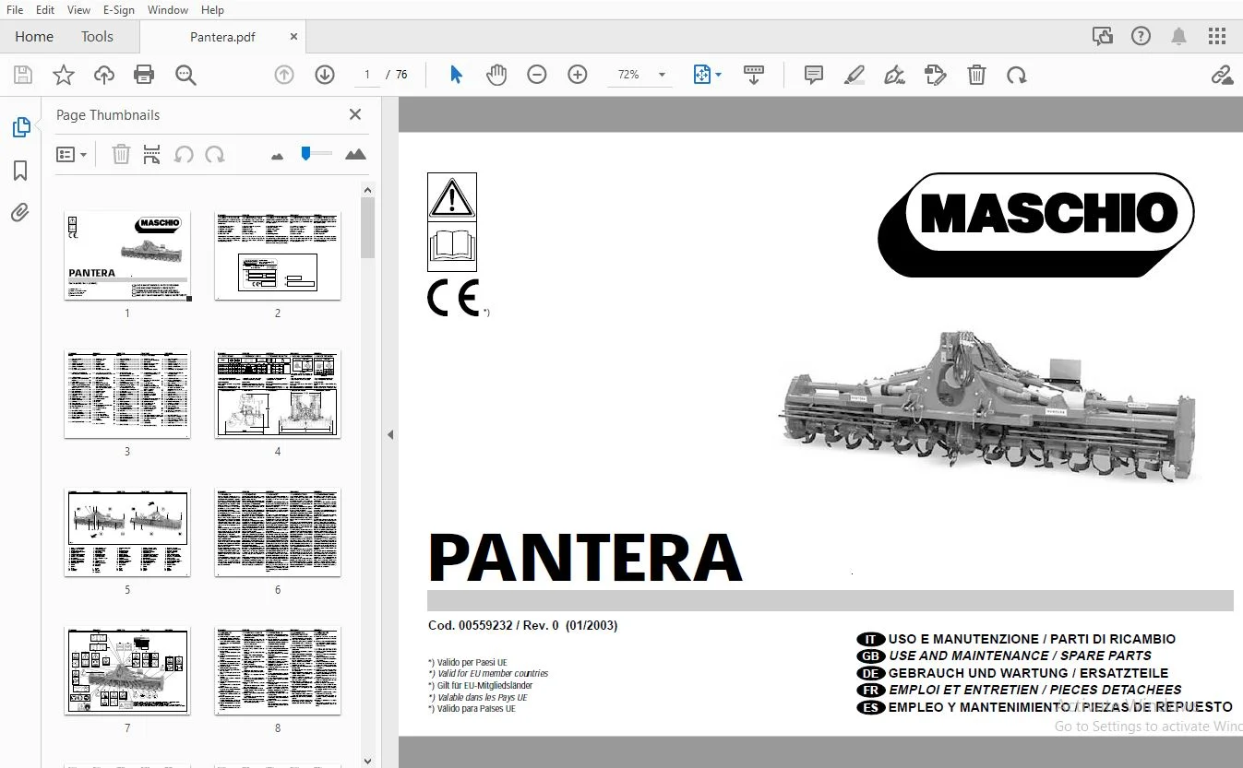The height and width of the screenshot is (768, 1243).
Task: Select the page 2 thumbnail
Action: [x=278, y=255]
